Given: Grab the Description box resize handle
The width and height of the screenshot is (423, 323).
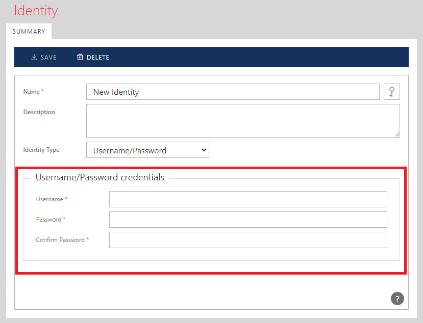Looking at the screenshot, I should (396, 134).
